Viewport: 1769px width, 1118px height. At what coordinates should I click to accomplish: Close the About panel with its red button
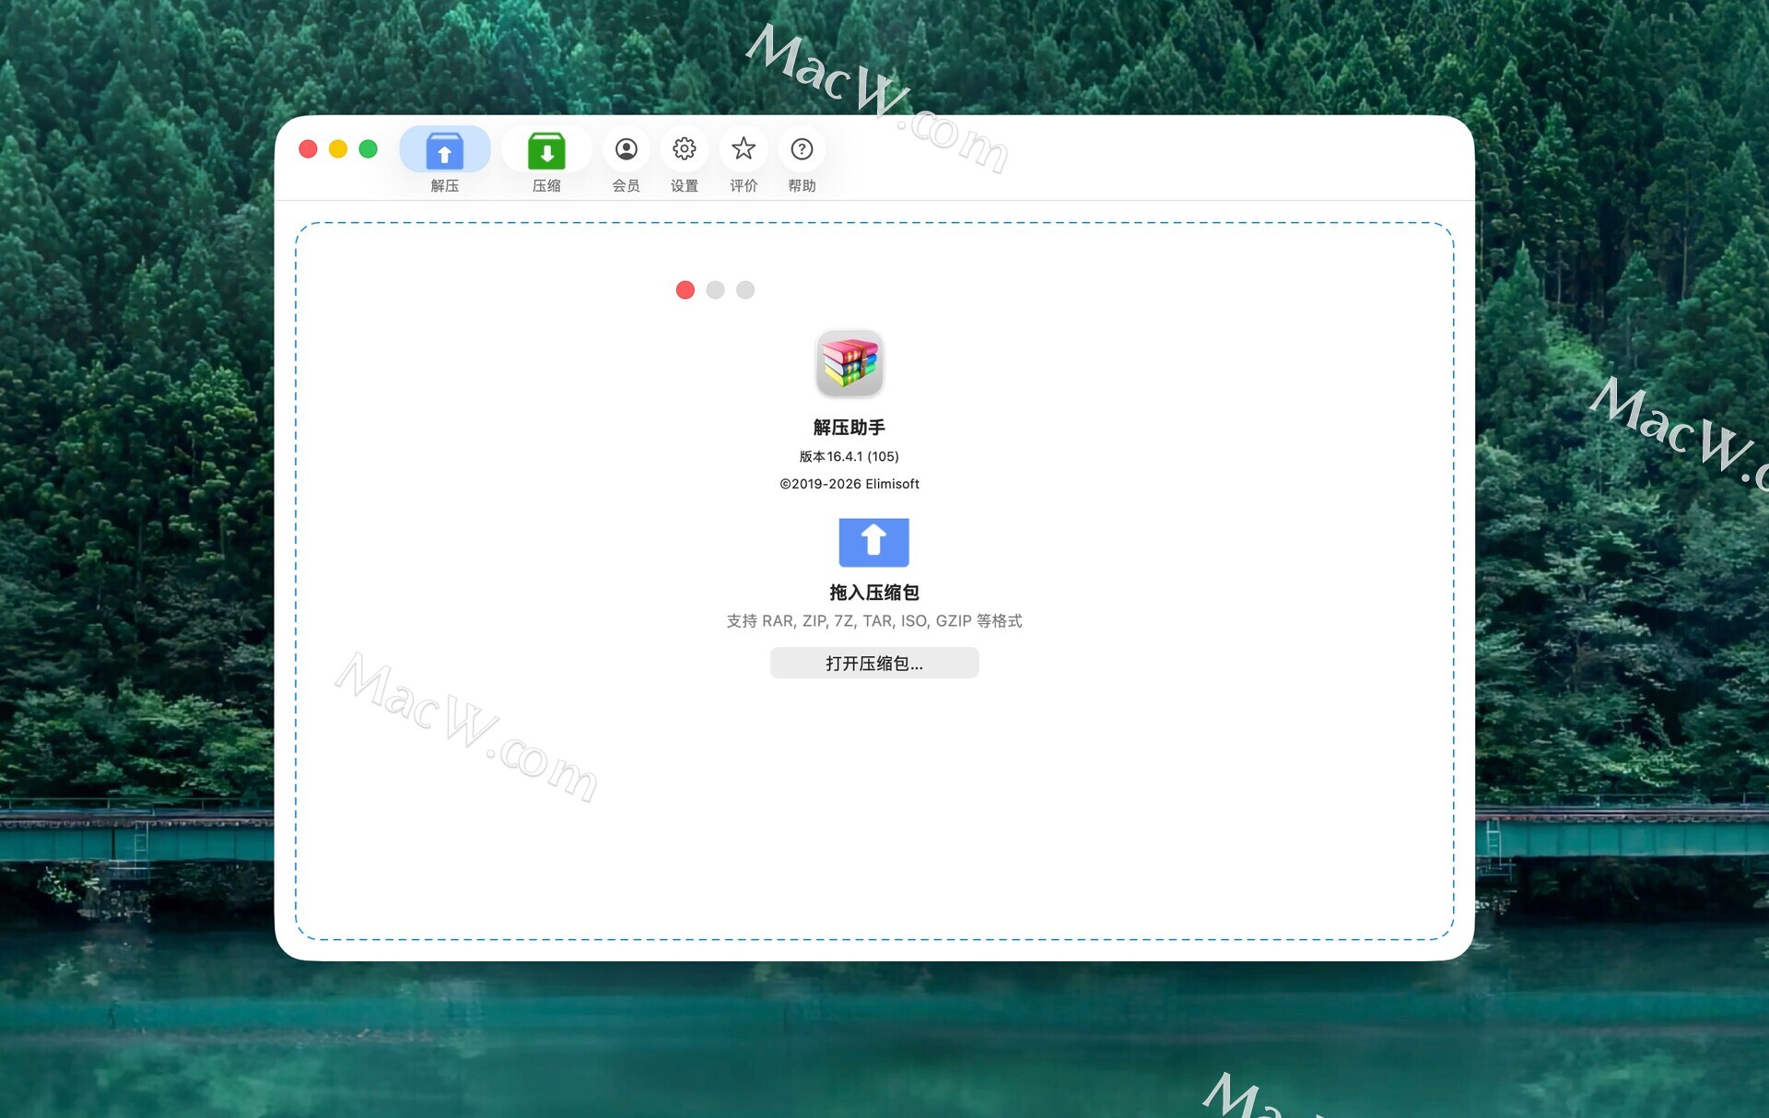tap(685, 290)
